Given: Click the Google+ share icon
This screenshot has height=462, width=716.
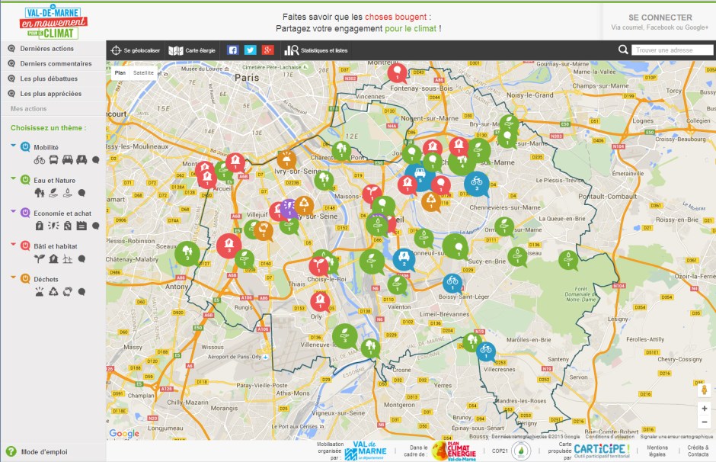Looking at the screenshot, I should (267, 50).
